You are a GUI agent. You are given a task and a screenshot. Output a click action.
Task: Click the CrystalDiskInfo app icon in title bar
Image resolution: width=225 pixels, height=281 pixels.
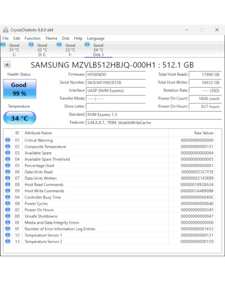(6, 30)
